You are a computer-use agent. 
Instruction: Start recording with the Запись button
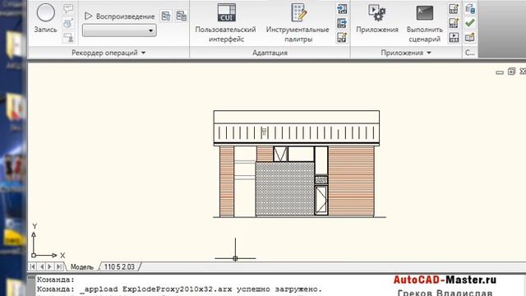45,18
